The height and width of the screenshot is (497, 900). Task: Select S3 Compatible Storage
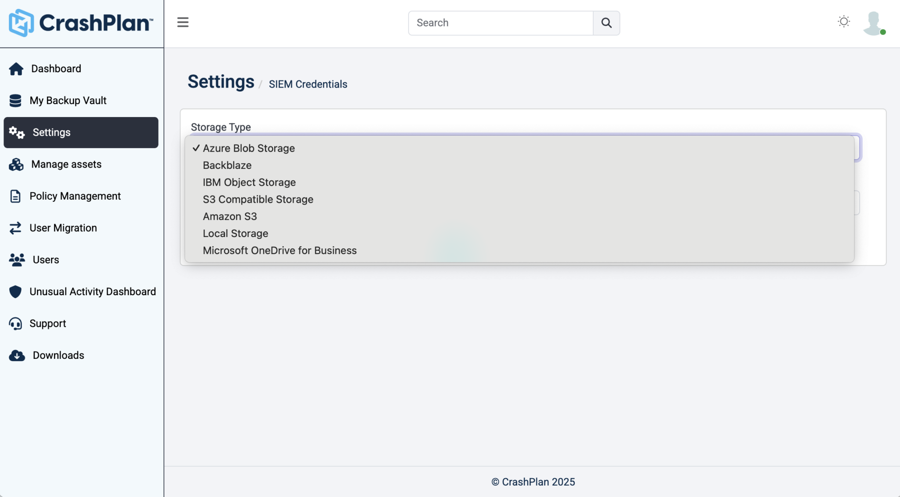(519, 200)
